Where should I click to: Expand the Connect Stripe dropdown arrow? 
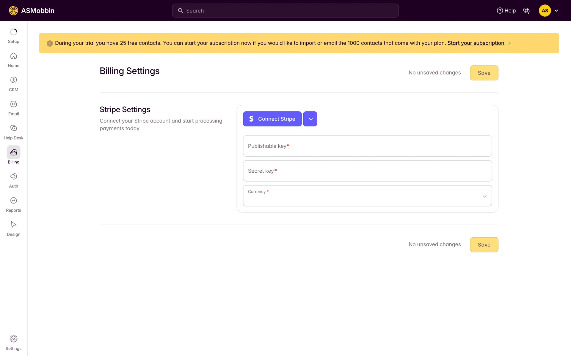click(310, 119)
